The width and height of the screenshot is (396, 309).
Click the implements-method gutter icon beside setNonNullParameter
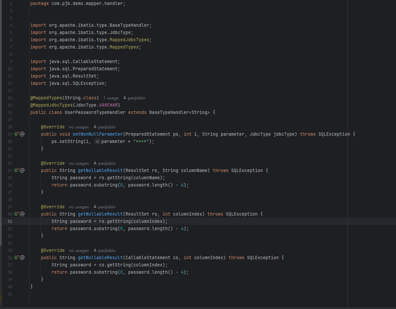tap(16, 134)
